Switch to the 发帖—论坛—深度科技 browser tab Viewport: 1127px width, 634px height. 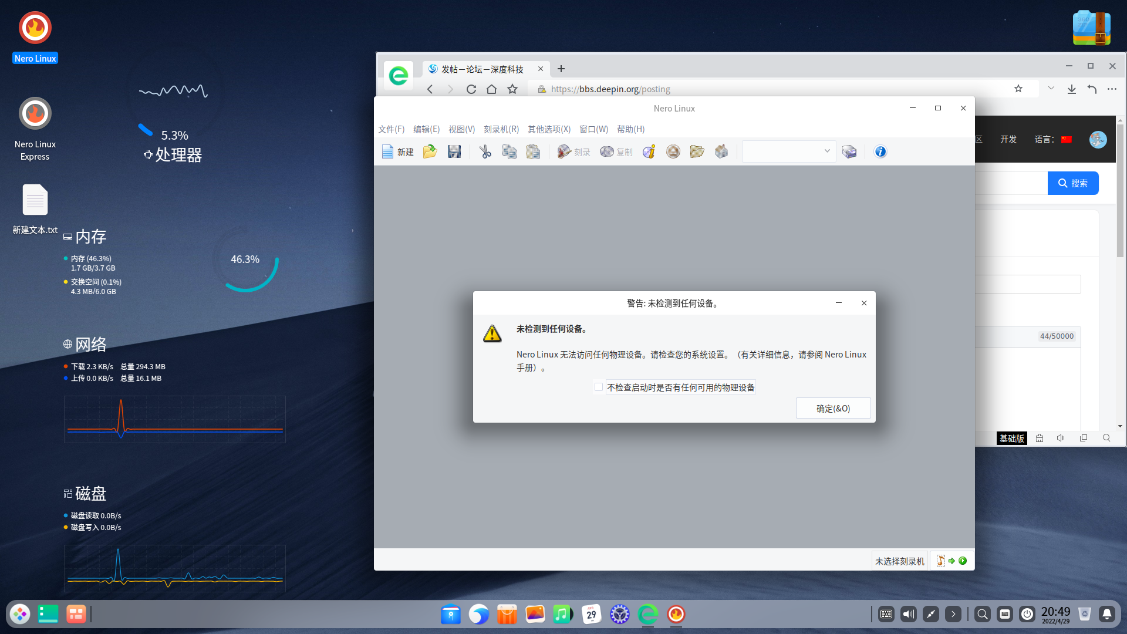coord(481,69)
